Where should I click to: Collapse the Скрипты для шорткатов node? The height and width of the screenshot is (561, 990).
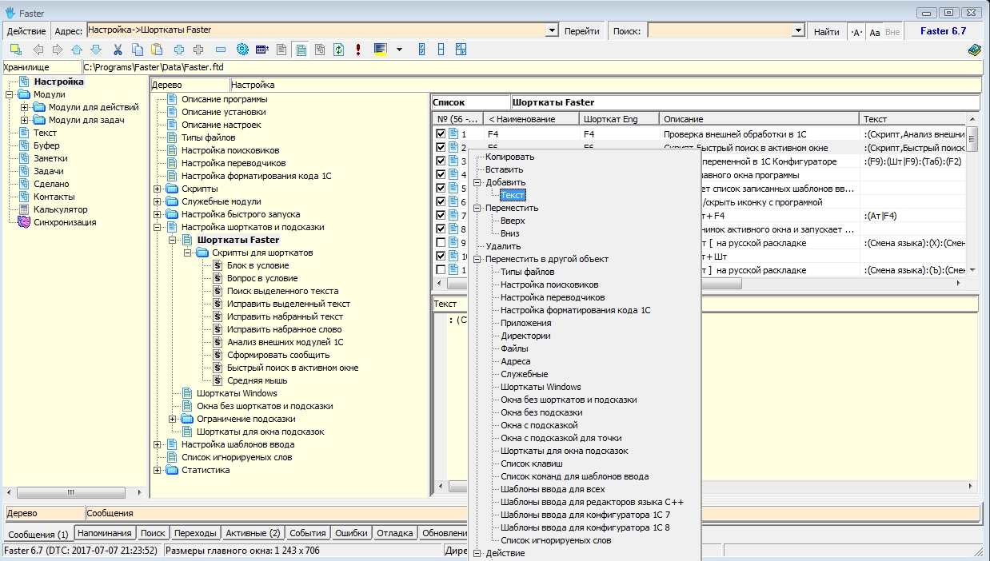[187, 253]
